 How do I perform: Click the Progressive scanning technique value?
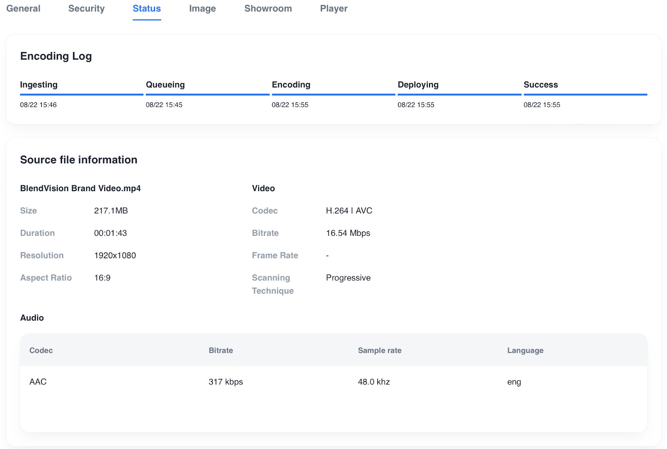(348, 277)
